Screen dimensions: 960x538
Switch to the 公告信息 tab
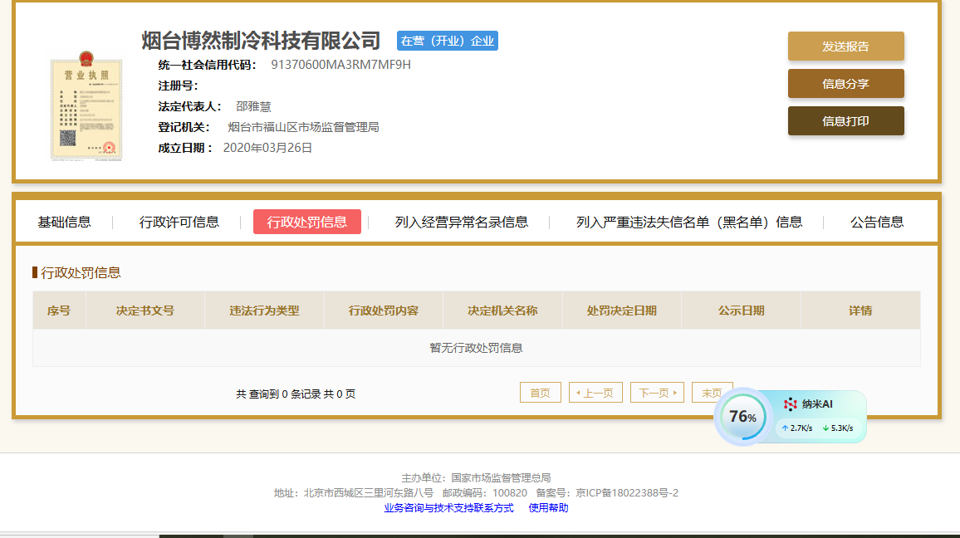[877, 223]
